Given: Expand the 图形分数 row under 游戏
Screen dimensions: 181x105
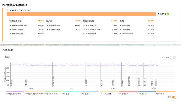Looking at the screenshot, I should pyautogui.click(x=120, y=25).
